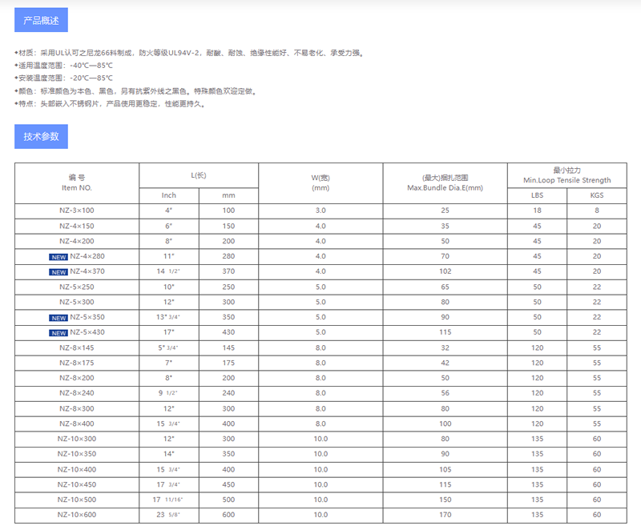Click the L(长) column header
Viewport: 641px width, 526px height.
pos(199,175)
